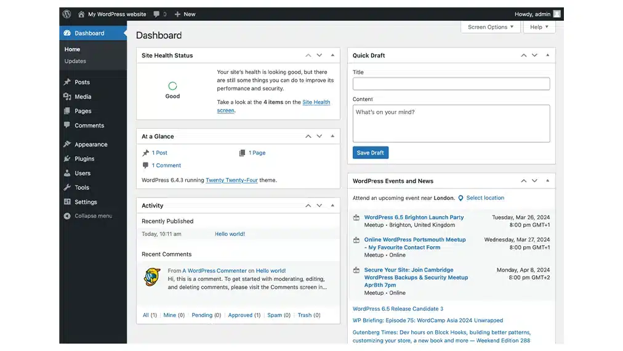Image resolution: width=623 pixels, height=351 pixels.
Task: Click the pushpin icon beside 1 Post
Action: 145,153
